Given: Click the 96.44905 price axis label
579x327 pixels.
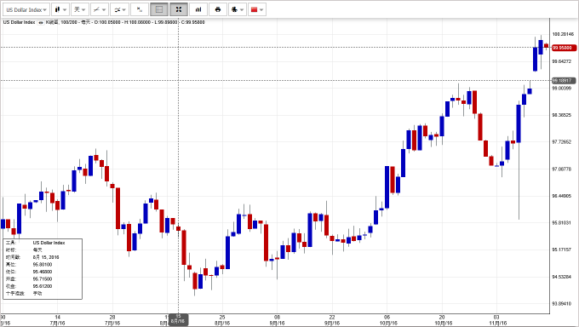Looking at the screenshot, I should [562, 196].
